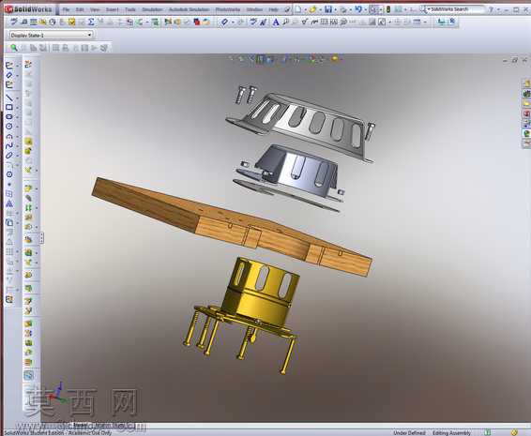Open the Insert menu
The width and height of the screenshot is (531, 436).
click(x=112, y=9)
